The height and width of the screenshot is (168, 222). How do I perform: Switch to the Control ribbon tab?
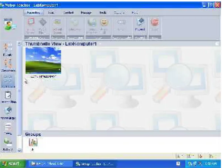pyautogui.click(x=69, y=13)
